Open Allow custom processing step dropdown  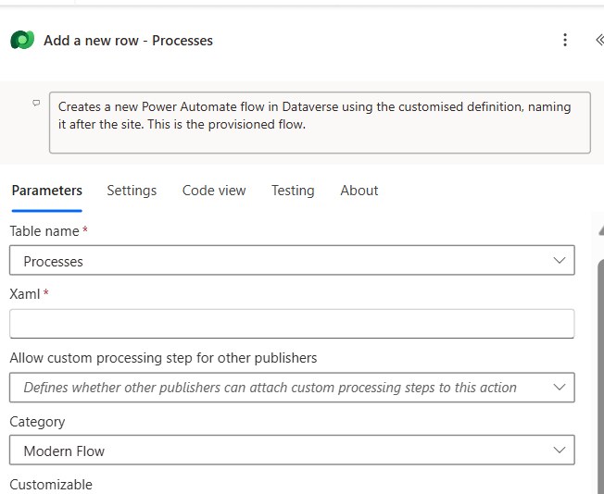[x=292, y=387]
